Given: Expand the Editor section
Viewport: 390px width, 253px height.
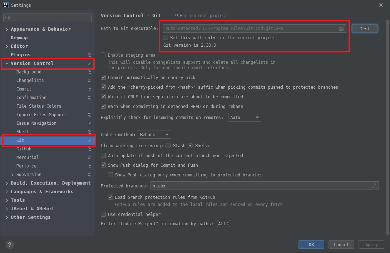Looking at the screenshot, I should (7, 46).
